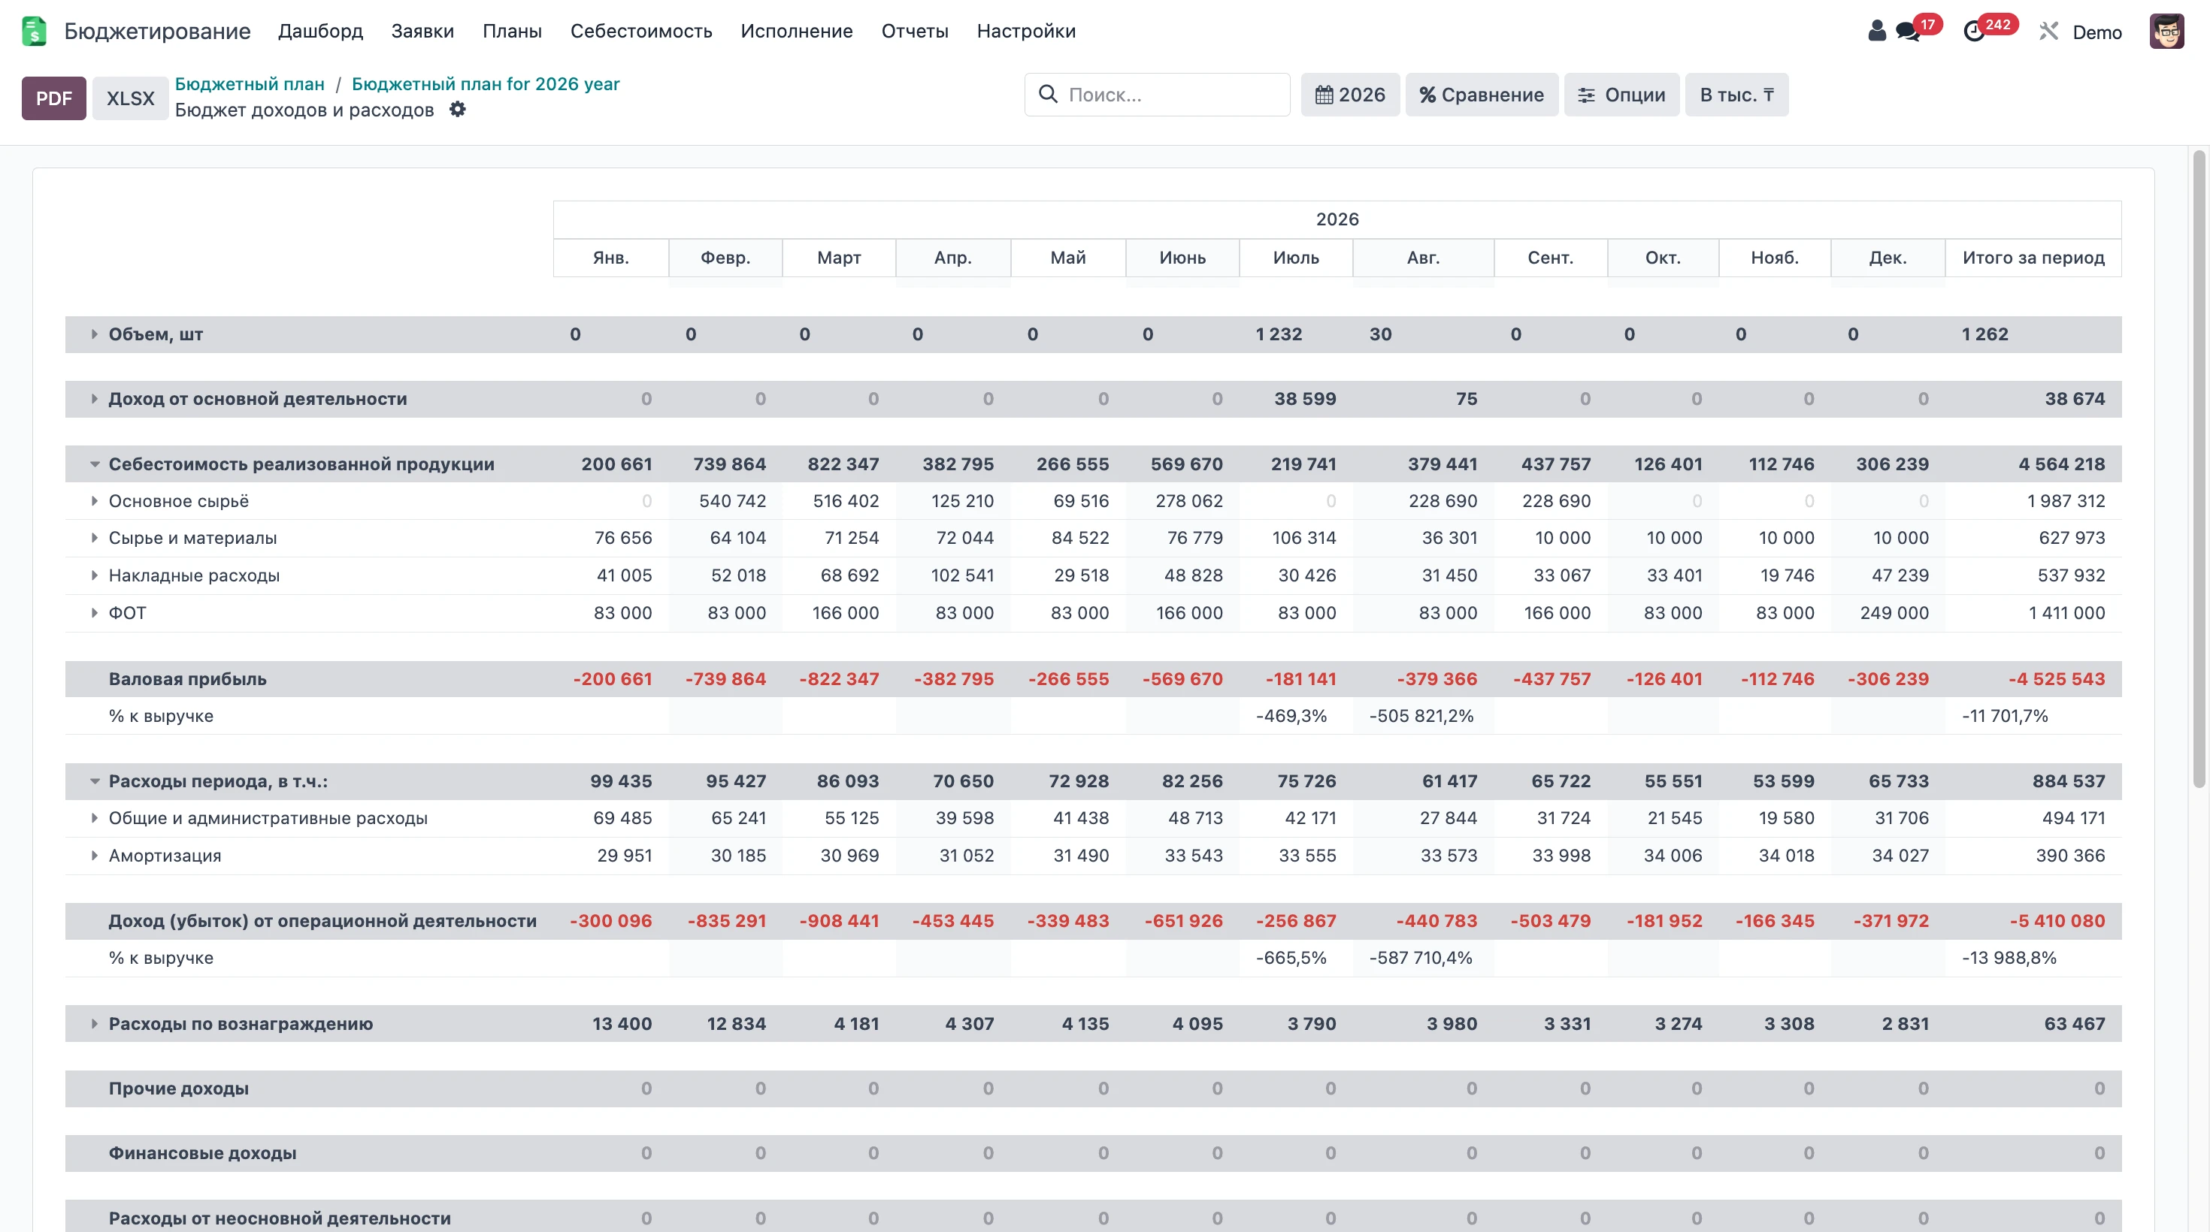Open the activities clock icon
Viewport: 2210px width, 1232px height.
[1974, 32]
